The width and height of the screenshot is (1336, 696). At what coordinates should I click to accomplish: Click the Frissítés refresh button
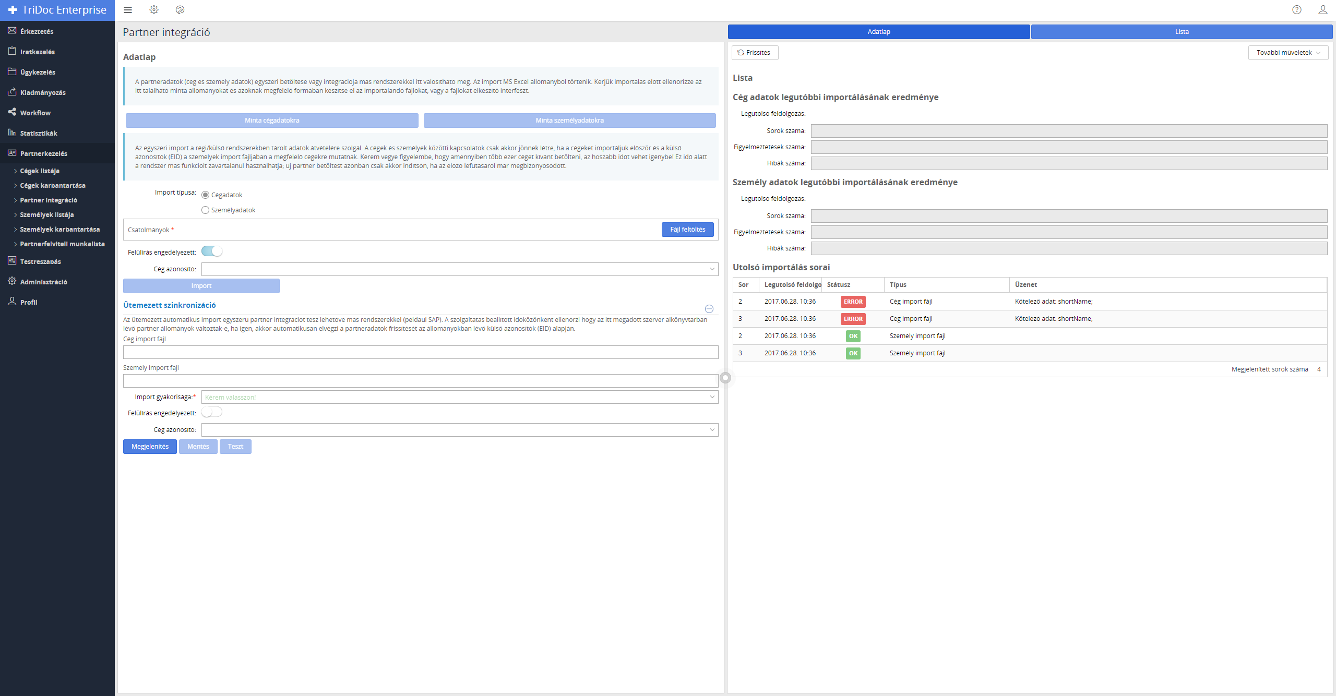(755, 53)
